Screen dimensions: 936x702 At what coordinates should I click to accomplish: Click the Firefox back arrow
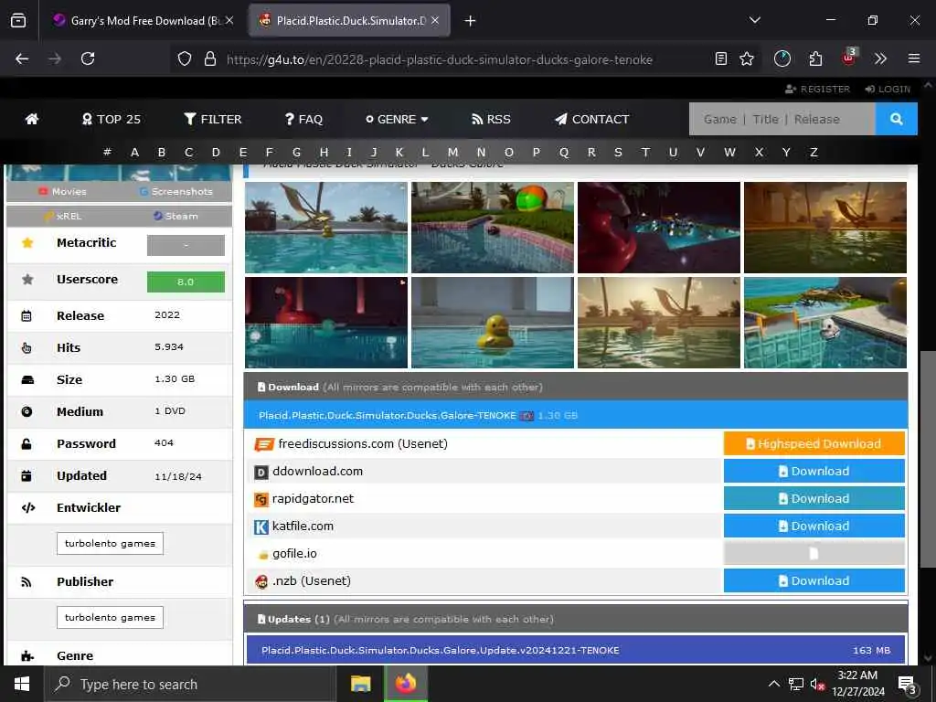click(x=22, y=58)
